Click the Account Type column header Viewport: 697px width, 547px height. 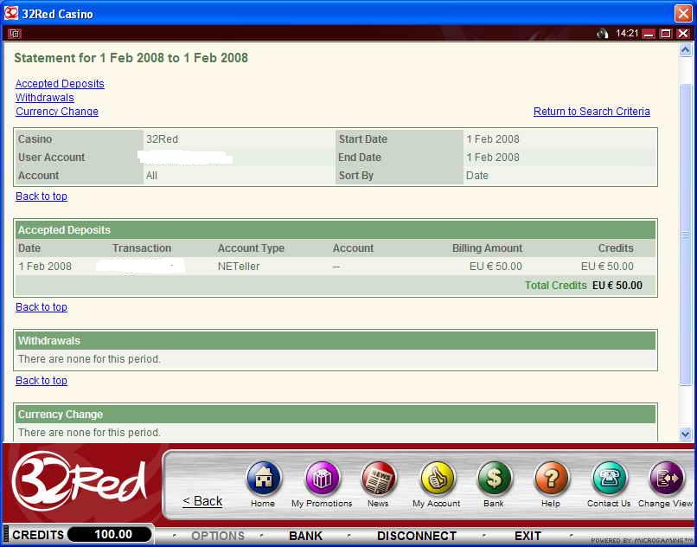(251, 248)
